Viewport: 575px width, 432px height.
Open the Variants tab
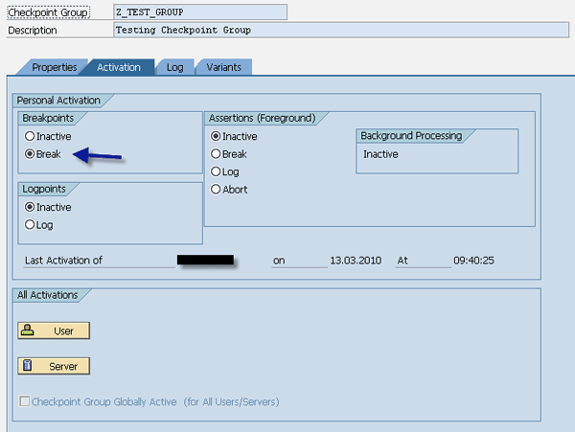224,67
